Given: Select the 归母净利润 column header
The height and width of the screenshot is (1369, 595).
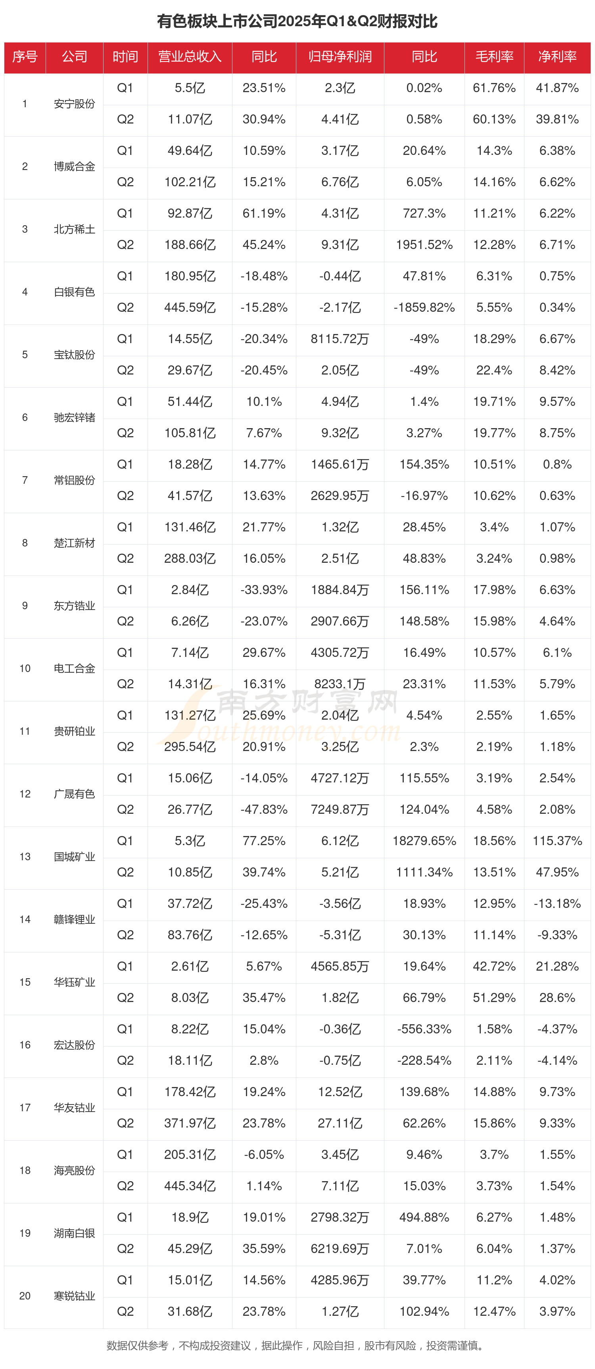Looking at the screenshot, I should 340,57.
